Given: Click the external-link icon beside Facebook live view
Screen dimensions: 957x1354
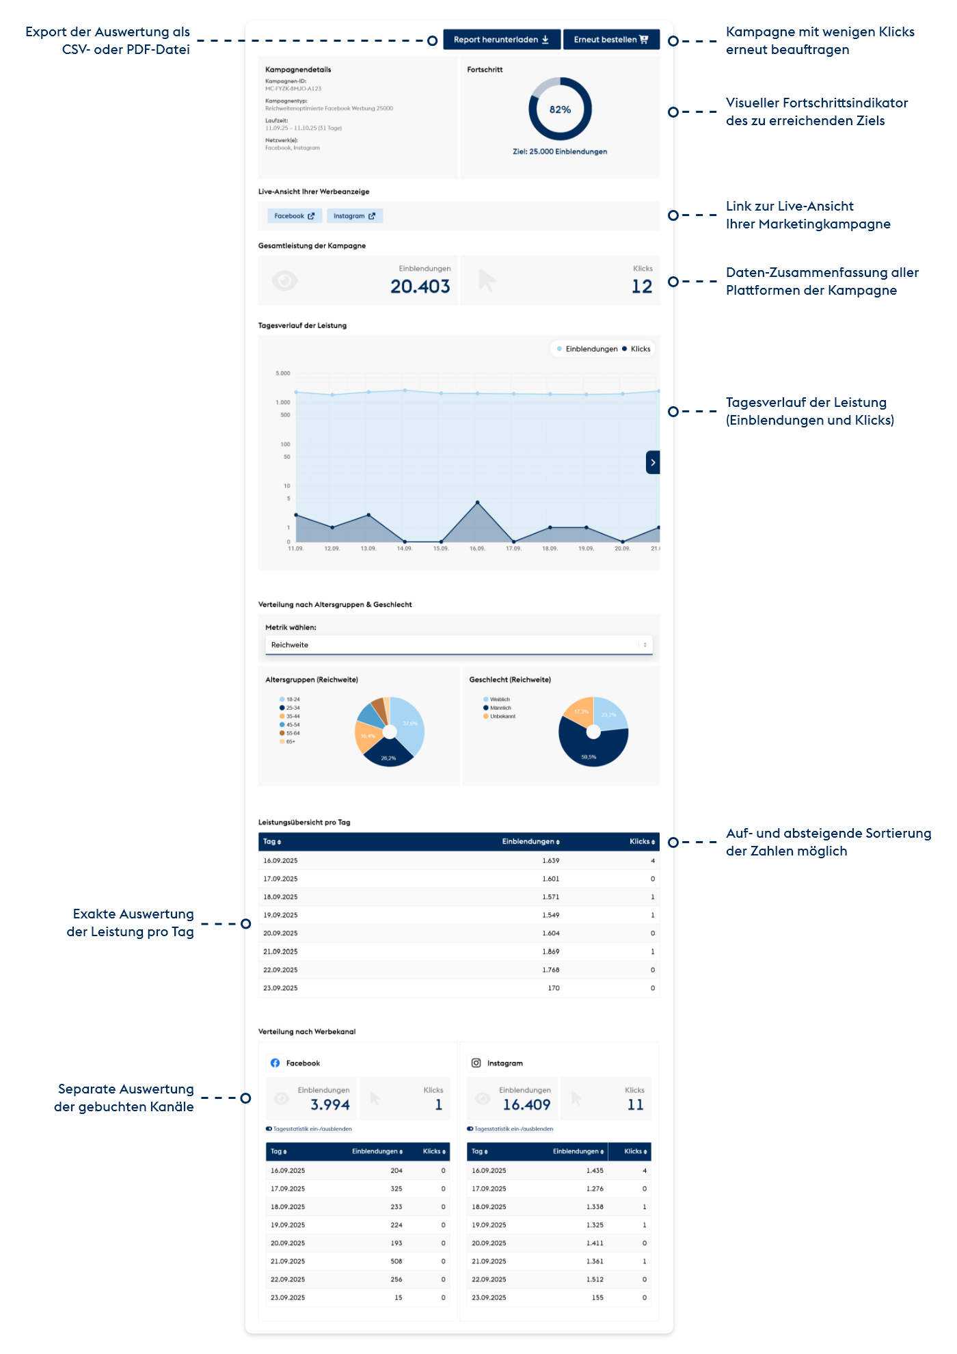Looking at the screenshot, I should coord(311,216).
